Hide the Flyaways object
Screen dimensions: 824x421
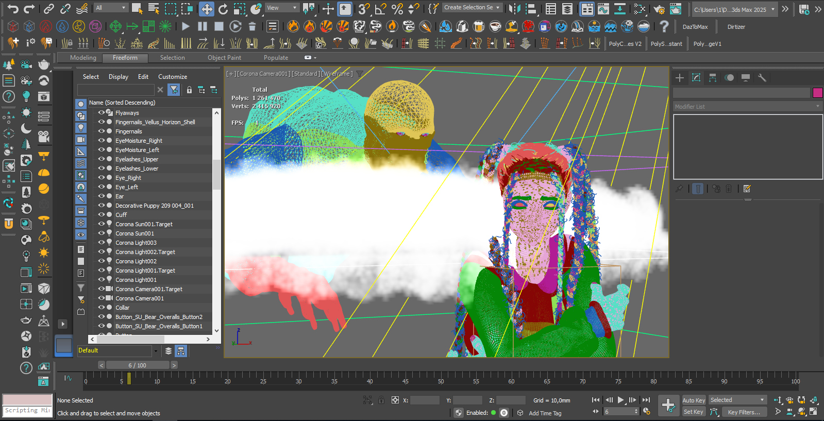point(102,112)
